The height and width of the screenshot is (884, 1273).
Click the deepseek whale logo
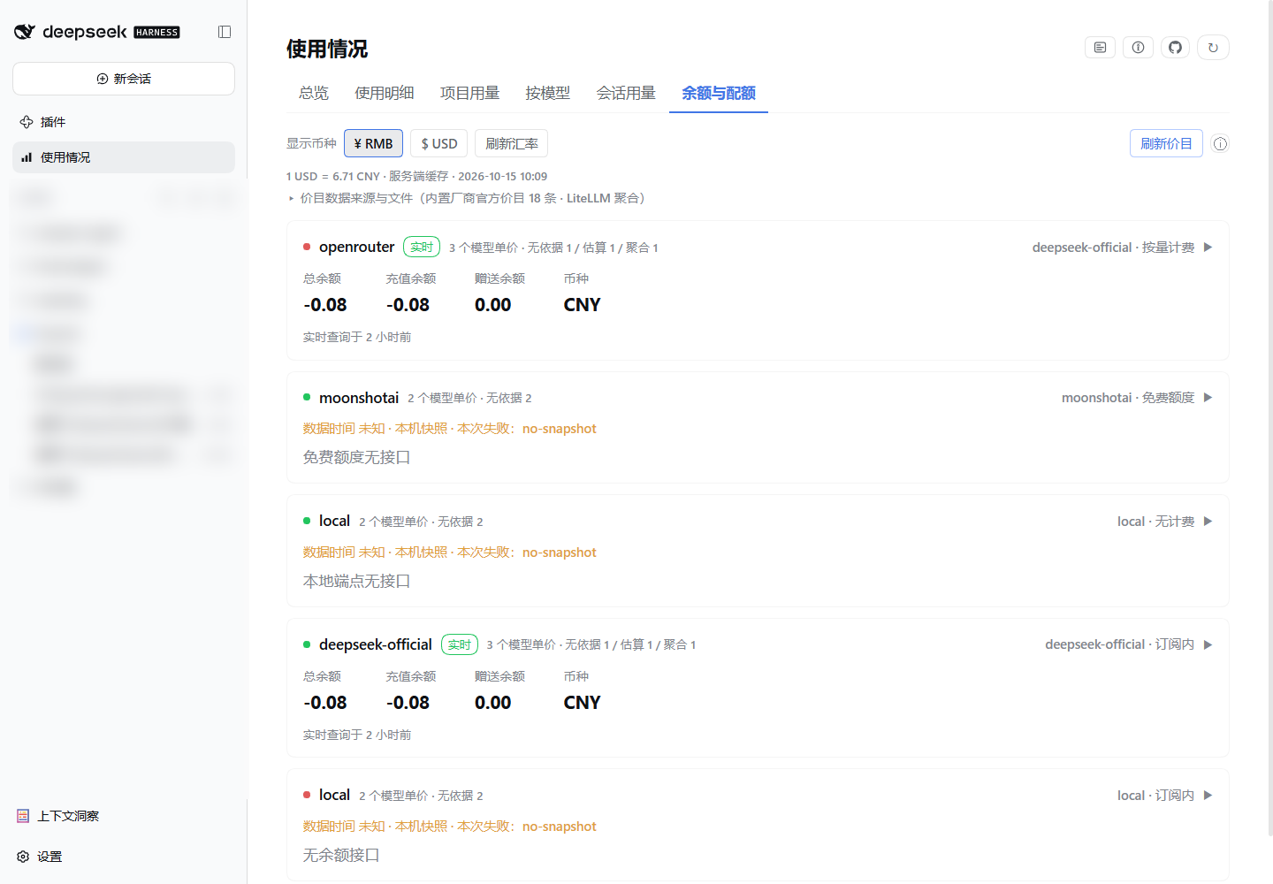pos(24,32)
